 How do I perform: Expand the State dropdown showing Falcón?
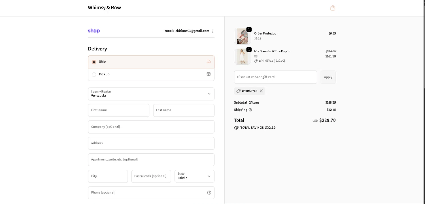coord(194,176)
